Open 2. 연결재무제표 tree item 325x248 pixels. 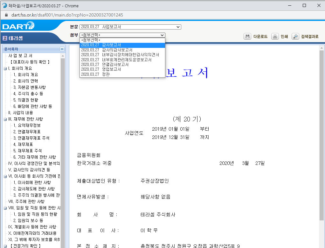click(27, 132)
